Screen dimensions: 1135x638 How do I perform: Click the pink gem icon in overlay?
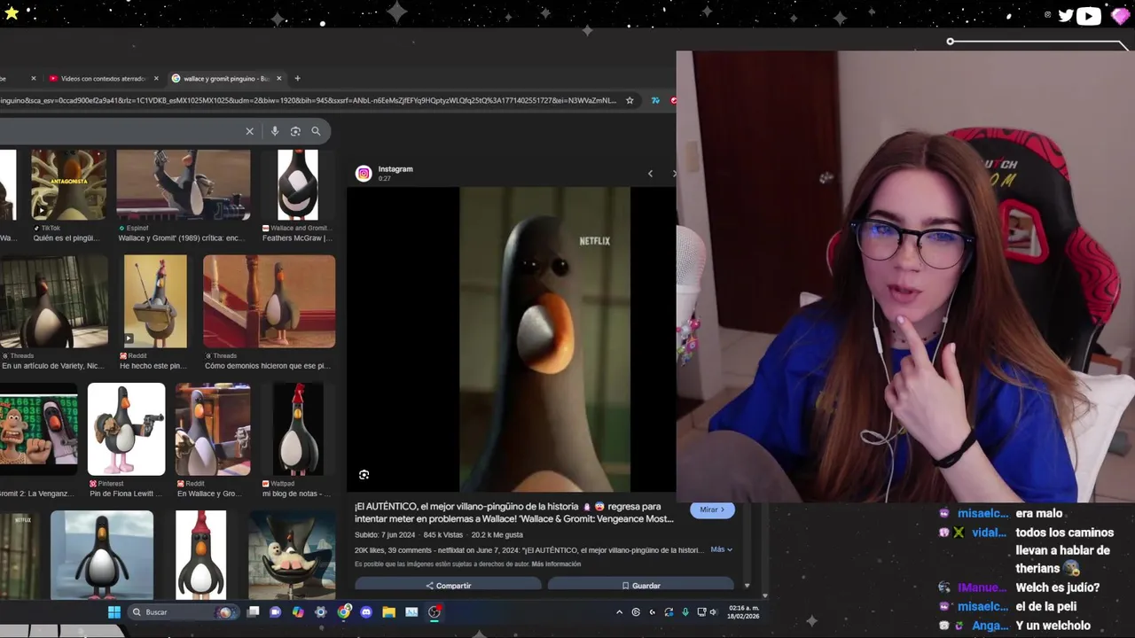[1120, 15]
